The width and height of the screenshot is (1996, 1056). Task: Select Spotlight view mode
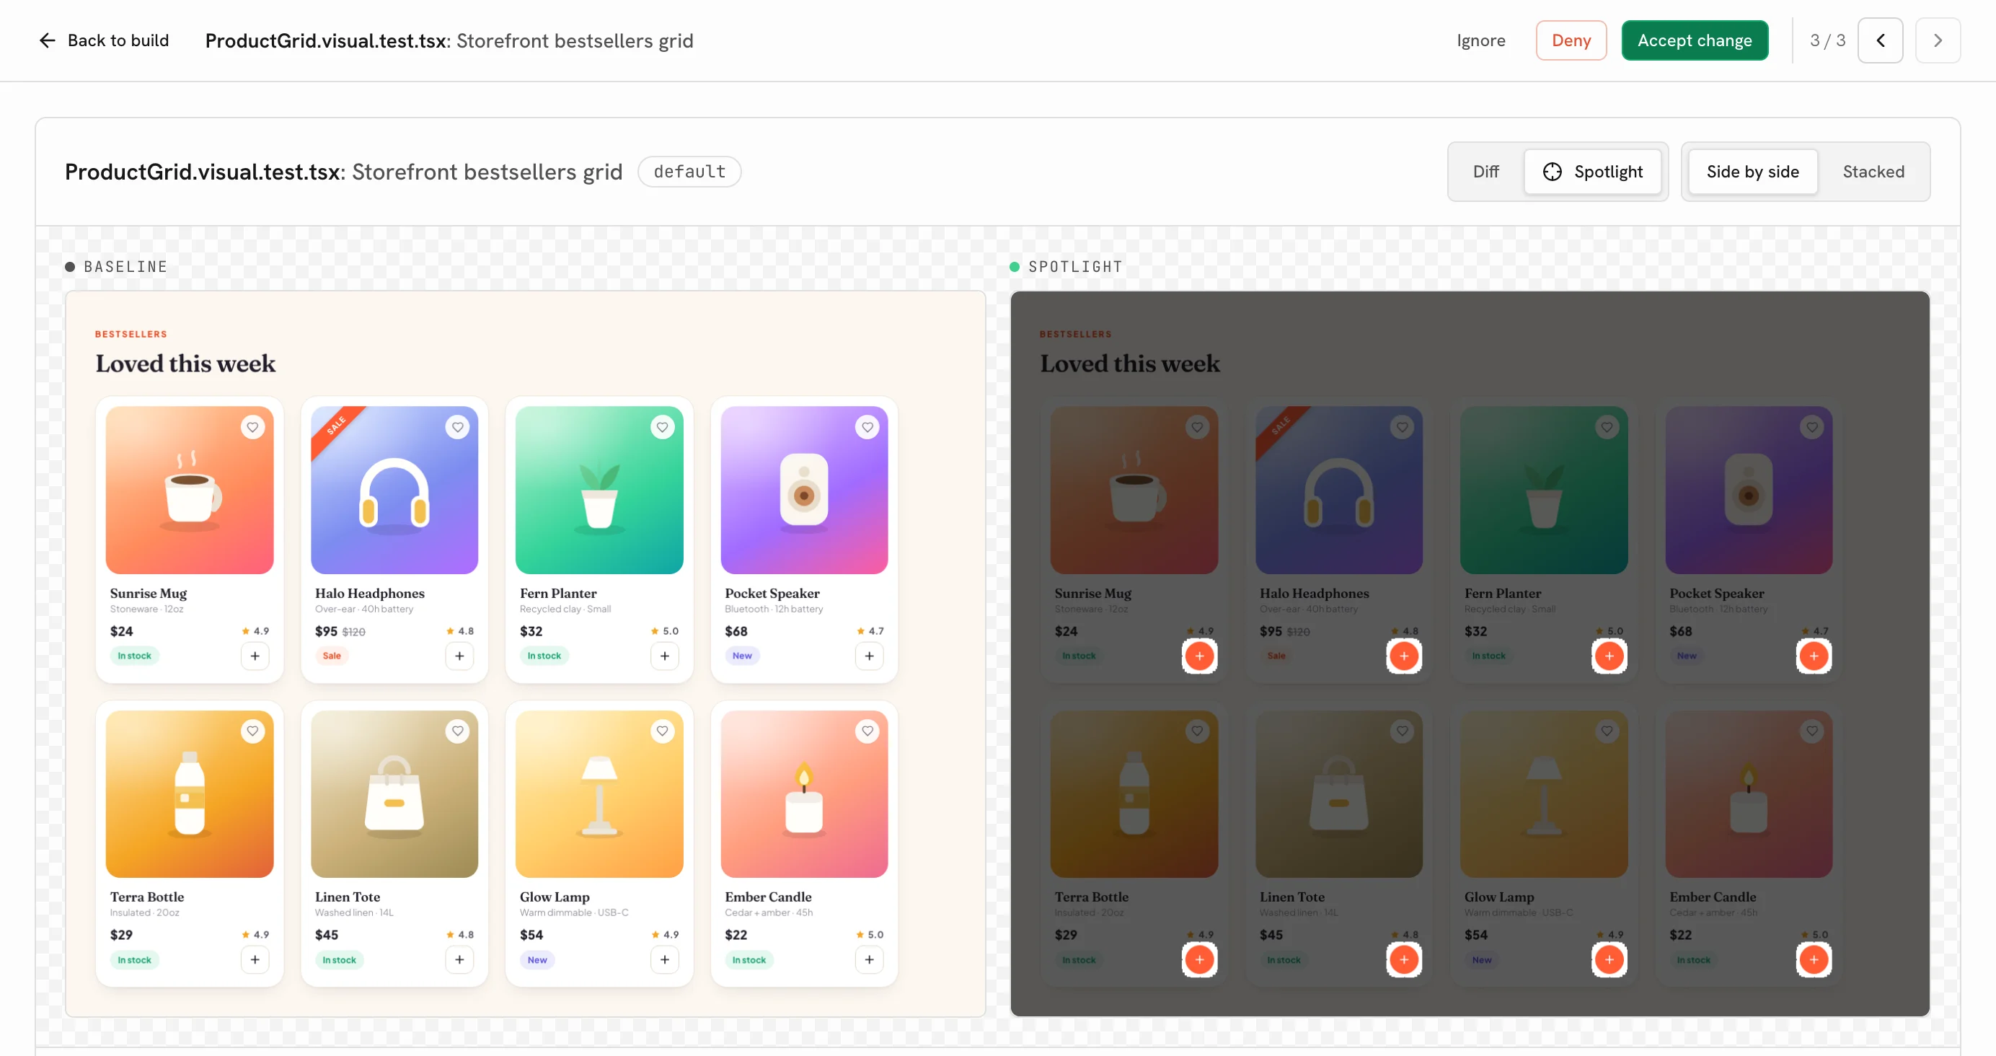tap(1592, 172)
